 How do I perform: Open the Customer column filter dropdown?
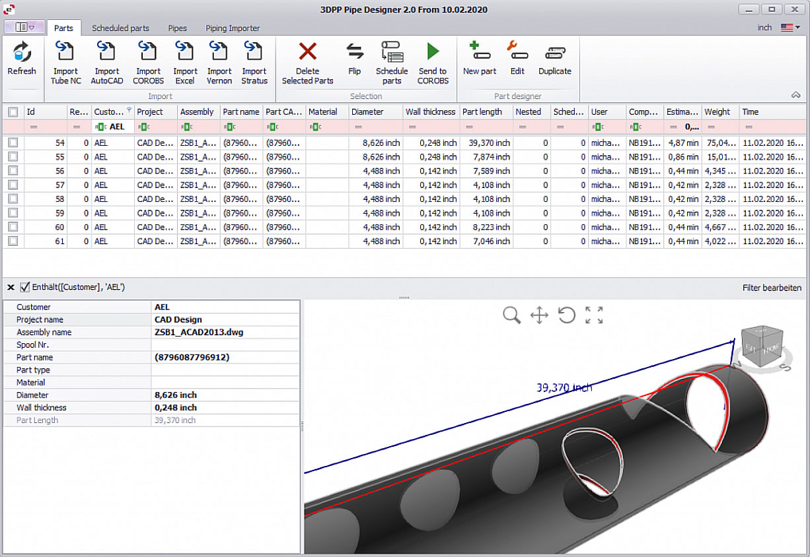pyautogui.click(x=129, y=110)
